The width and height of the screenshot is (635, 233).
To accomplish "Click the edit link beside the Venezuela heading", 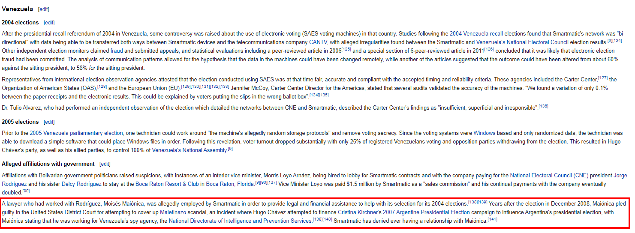I will (43, 9).
